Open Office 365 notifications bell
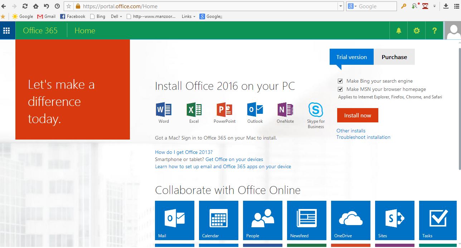 [x=398, y=30]
